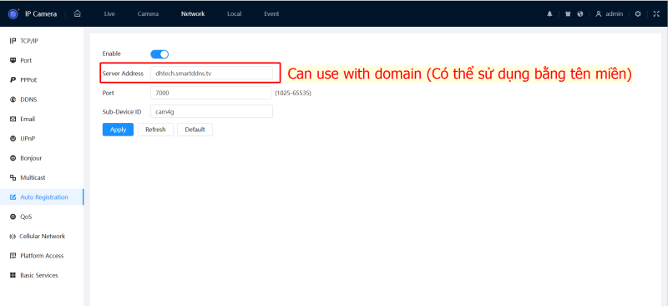668x306 pixels.
Task: Open the DDNS settings page
Action: point(42,99)
